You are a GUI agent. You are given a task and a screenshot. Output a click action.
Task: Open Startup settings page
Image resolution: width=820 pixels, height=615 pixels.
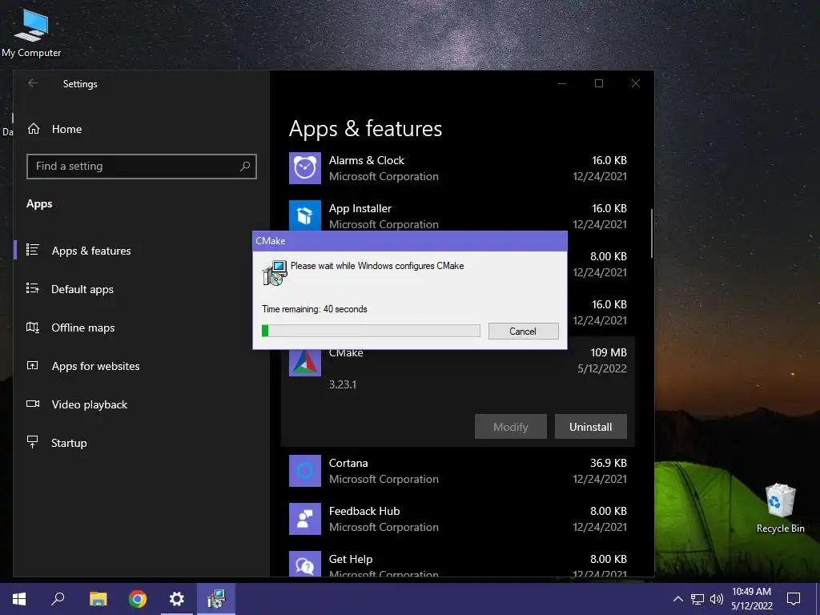pyautogui.click(x=69, y=443)
